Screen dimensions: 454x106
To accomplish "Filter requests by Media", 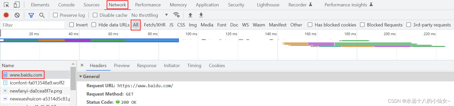I will point(207,25).
